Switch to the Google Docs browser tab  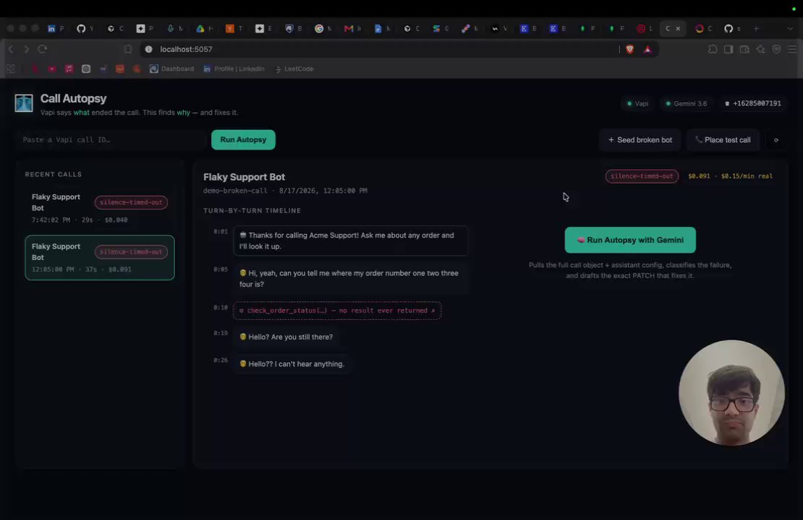(381, 29)
